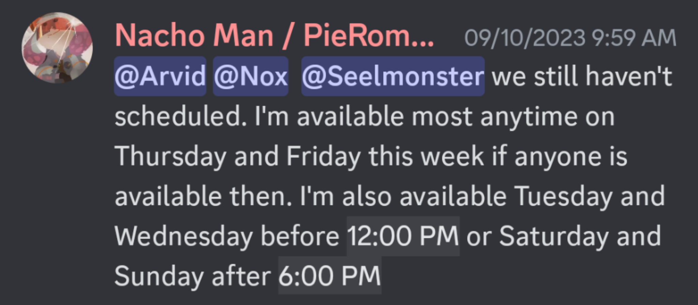Click the word "before" in the message
Viewport: 698px width, 305px height.
(x=300, y=236)
